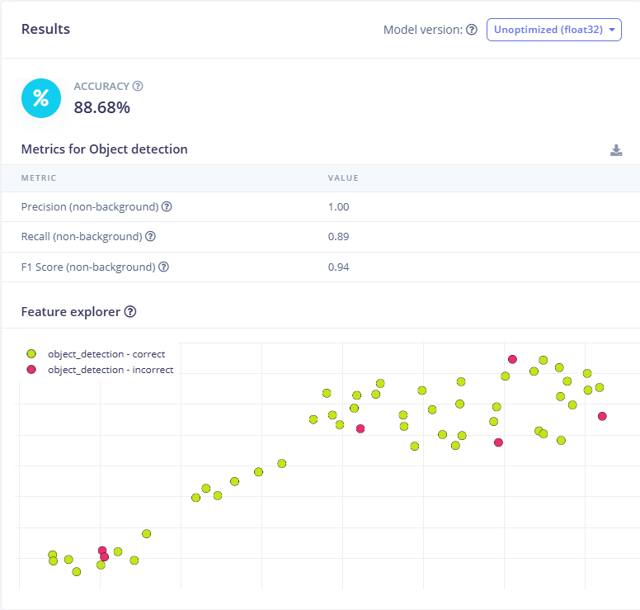The width and height of the screenshot is (640, 610).
Task: Download the object detection metrics
Action: point(616,150)
